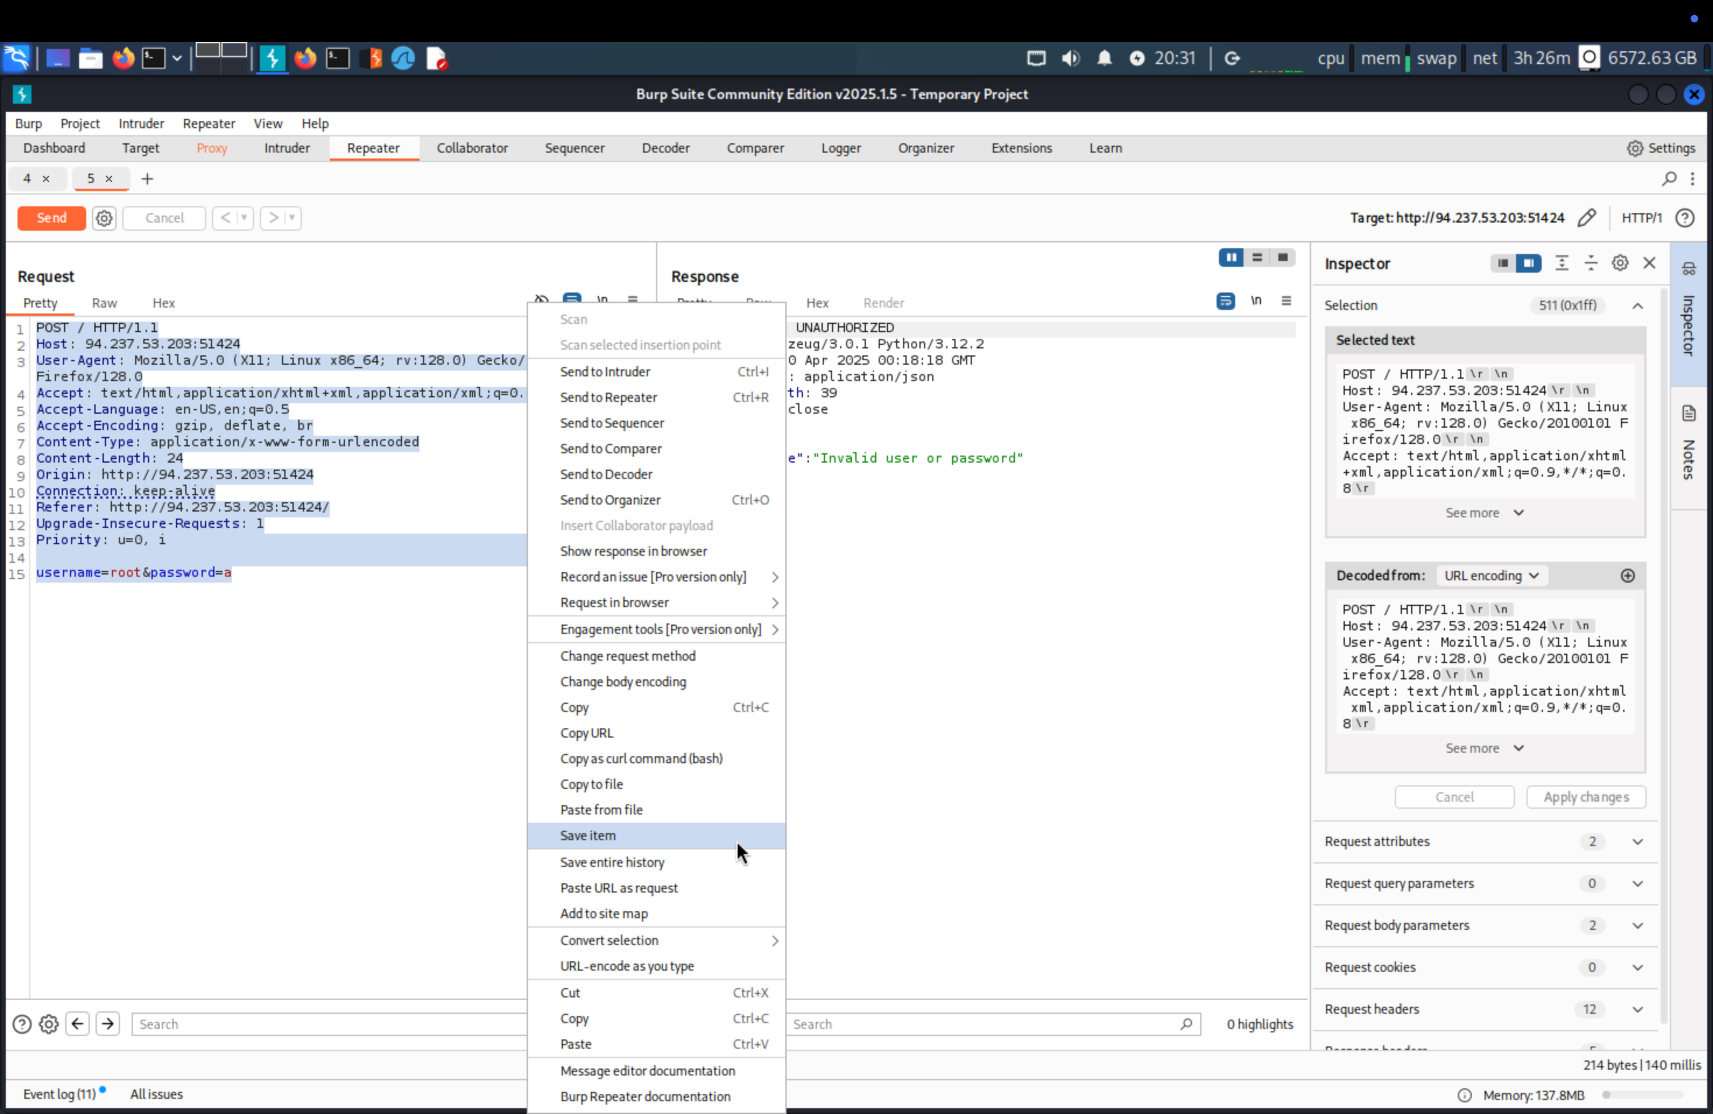Screen dimensions: 1713x1114
Task: Choose Send to Intruder in context menu
Action: click(655, 371)
